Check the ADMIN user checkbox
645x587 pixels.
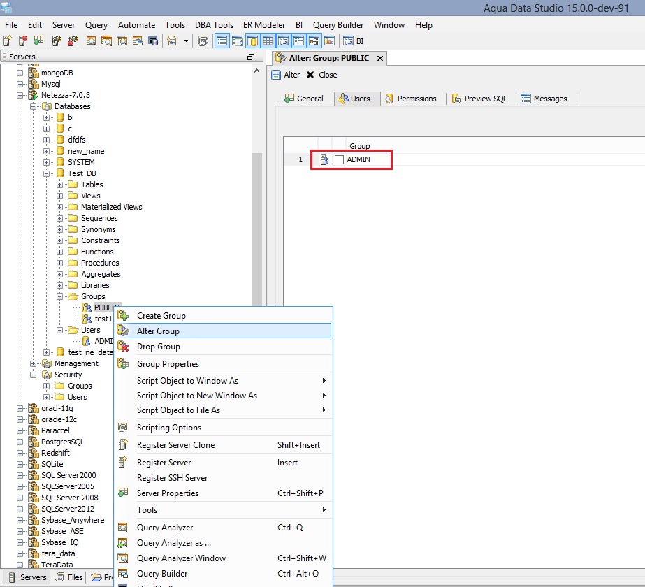(339, 159)
